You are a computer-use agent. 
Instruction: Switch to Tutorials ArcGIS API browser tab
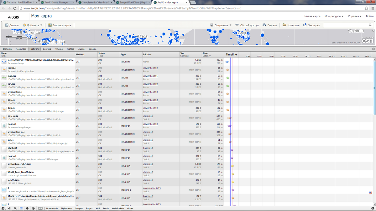tap(19, 2)
